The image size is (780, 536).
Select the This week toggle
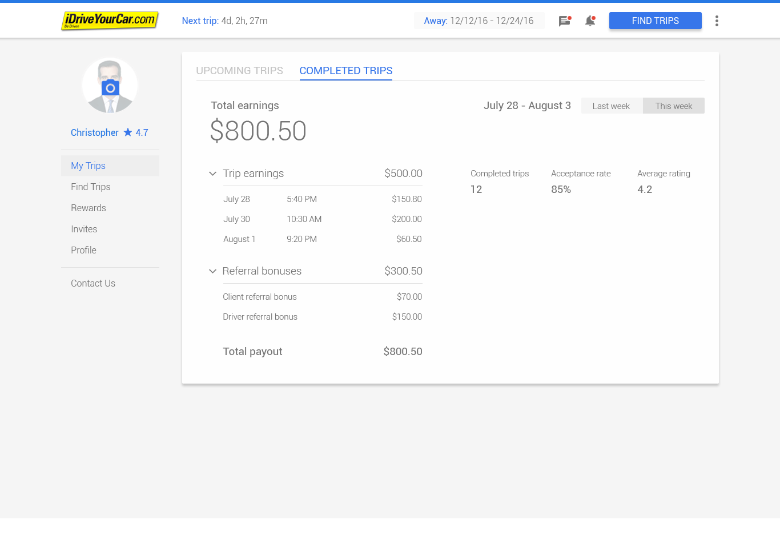(673, 106)
